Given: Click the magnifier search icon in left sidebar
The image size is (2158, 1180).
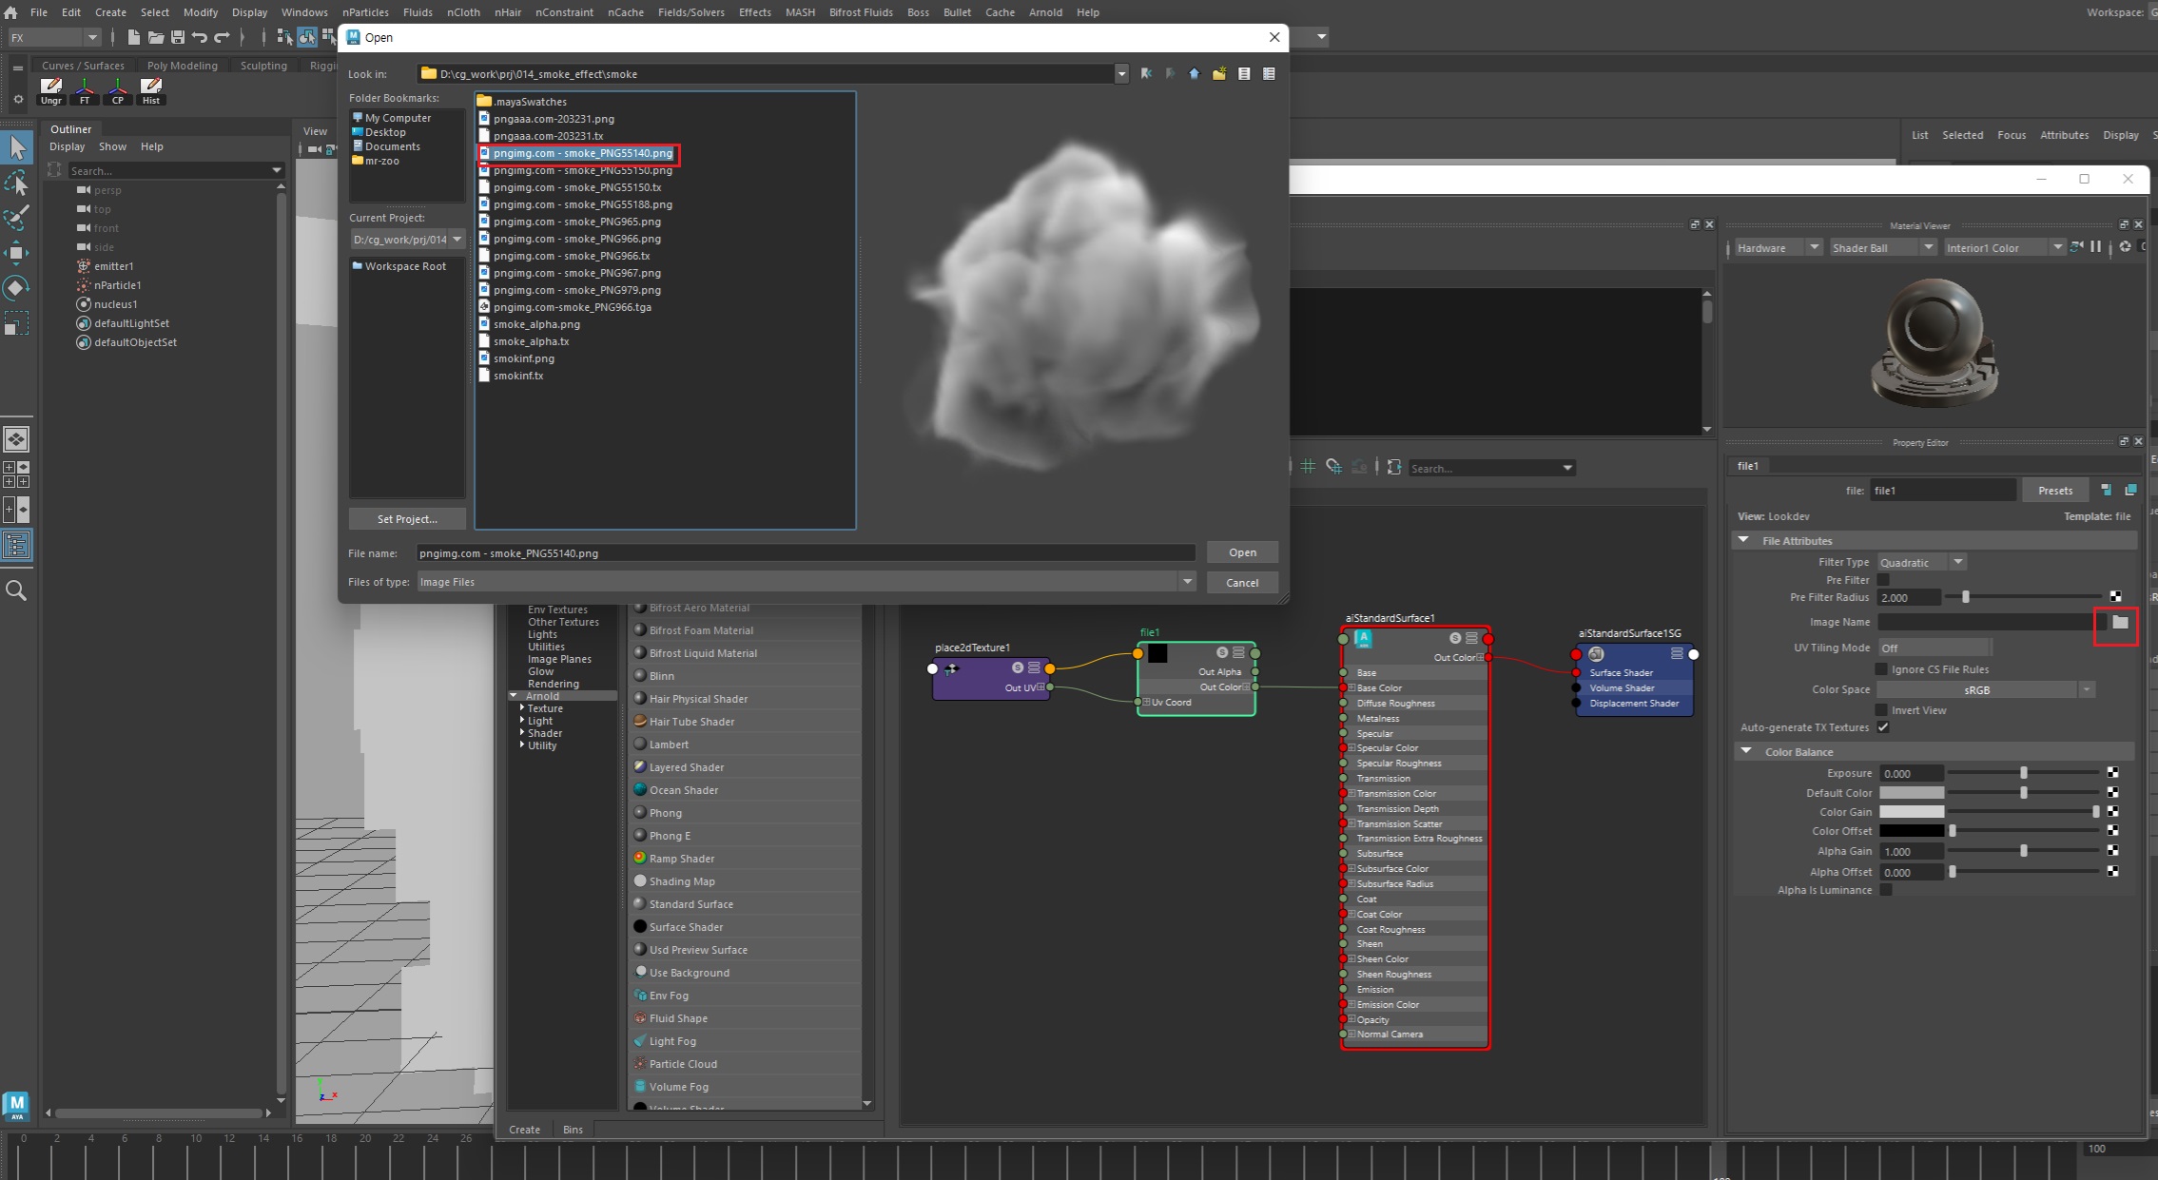Looking at the screenshot, I should click(x=16, y=591).
